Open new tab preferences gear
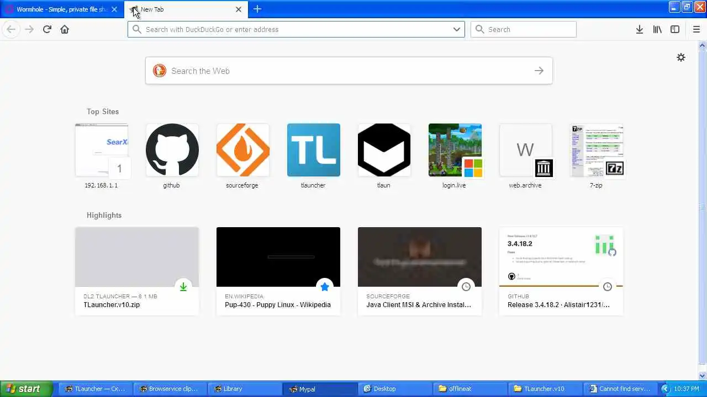Viewport: 707px width, 397px height. pos(681,57)
